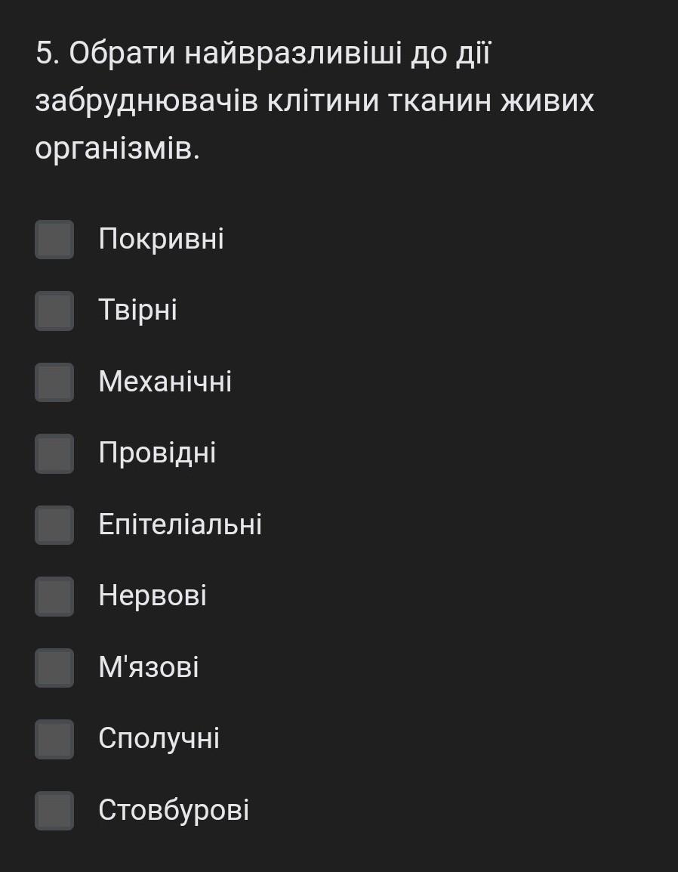Pick the М'язові answer label
The height and width of the screenshot is (872, 678).
pos(148,668)
